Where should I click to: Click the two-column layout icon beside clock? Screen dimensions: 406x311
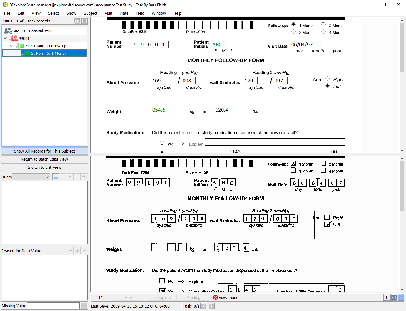[84, 21]
